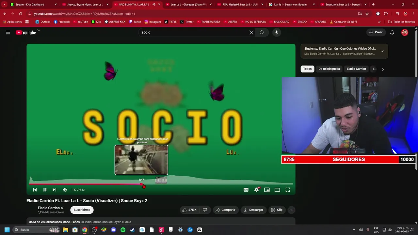Clear the search box text
The image size is (418, 235).
(x=251, y=32)
